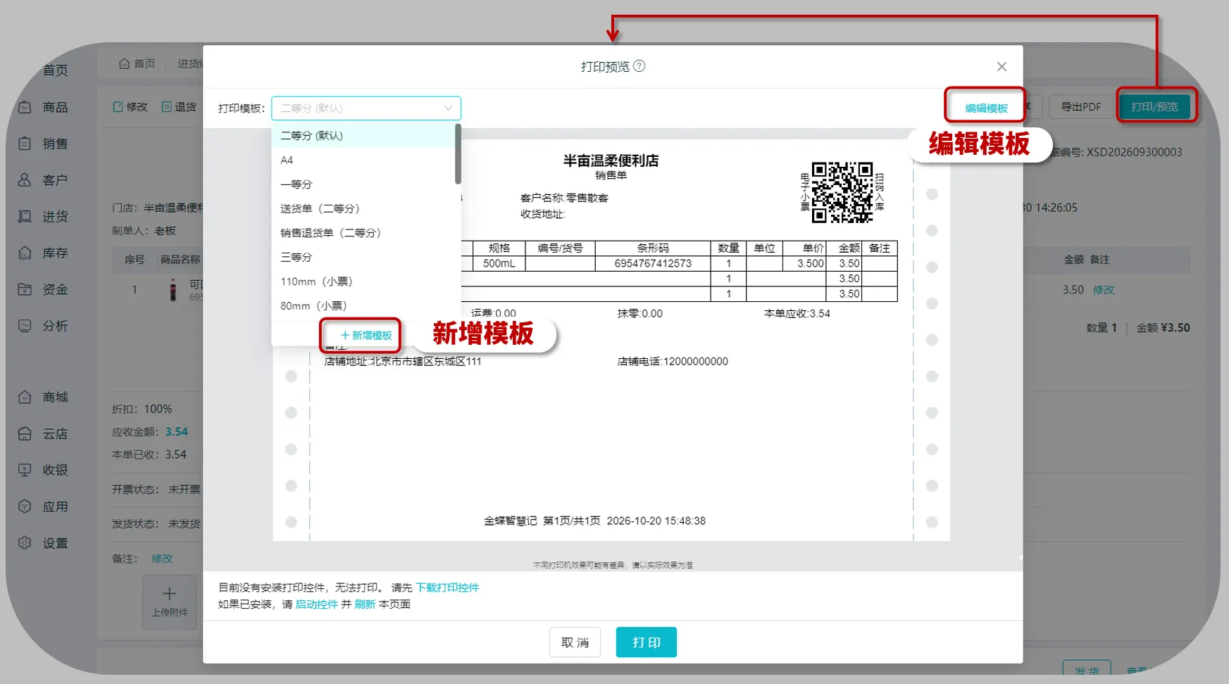The width and height of the screenshot is (1229, 684).
Task: Click the 下载打印控件 link
Action: click(447, 588)
